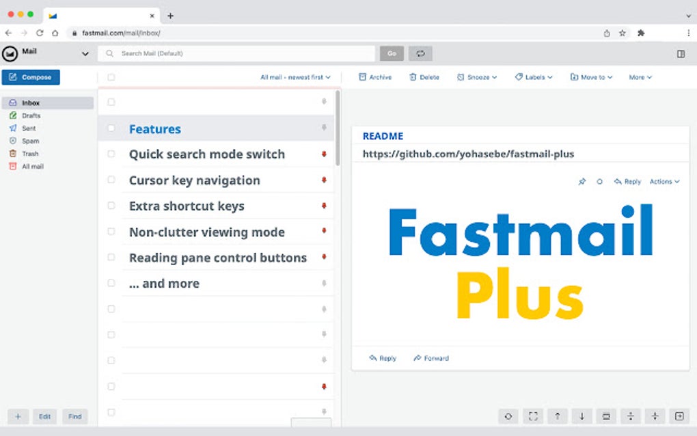Toggle the layout panel icon at top right
Image resolution: width=697 pixels, height=436 pixels.
(x=681, y=54)
